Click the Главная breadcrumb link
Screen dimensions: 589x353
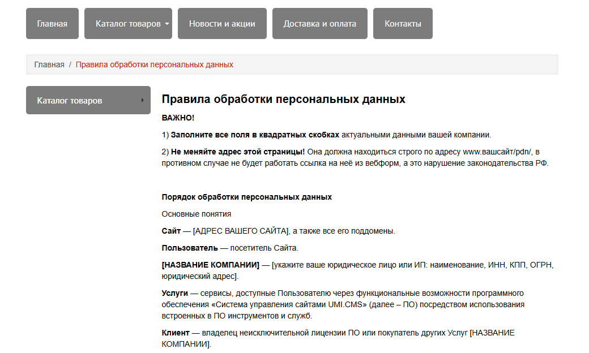pyautogui.click(x=49, y=64)
